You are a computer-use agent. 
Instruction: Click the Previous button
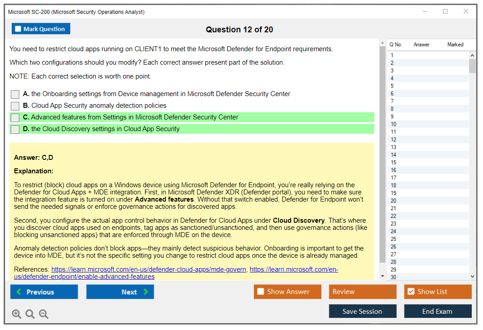44,292
